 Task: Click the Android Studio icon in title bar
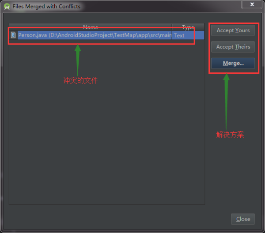pos(7,7)
